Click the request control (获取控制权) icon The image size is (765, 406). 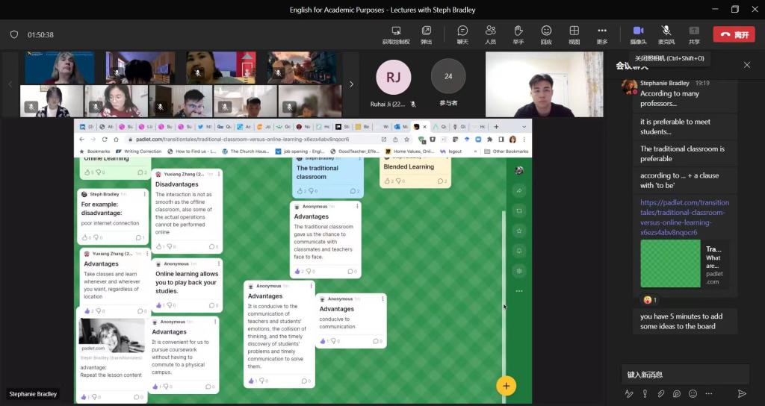[x=396, y=34]
